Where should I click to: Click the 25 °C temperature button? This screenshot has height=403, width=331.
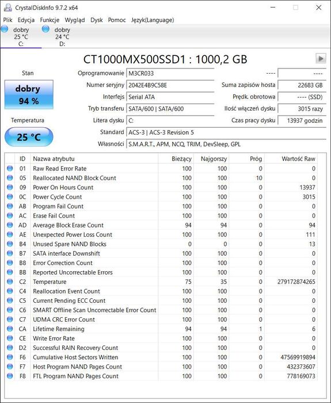[x=29, y=137]
